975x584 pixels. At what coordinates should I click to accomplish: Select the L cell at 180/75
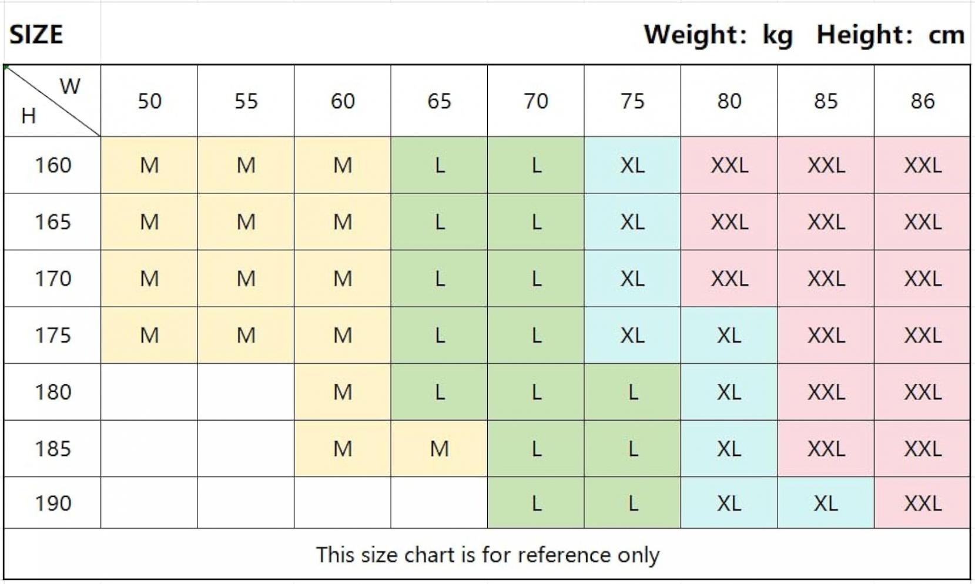(632, 392)
